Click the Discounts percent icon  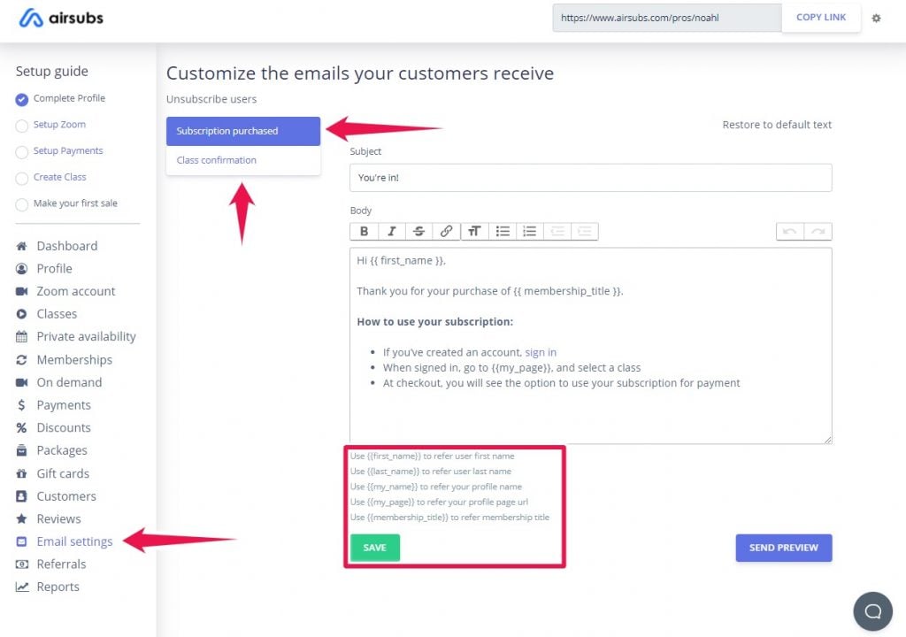(21, 427)
